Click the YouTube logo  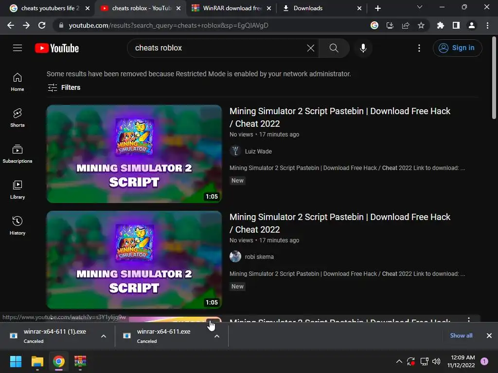(57, 48)
